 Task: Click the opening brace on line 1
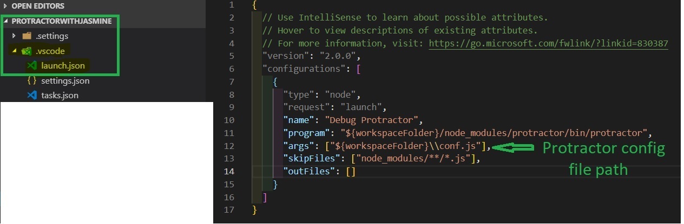tap(255, 5)
